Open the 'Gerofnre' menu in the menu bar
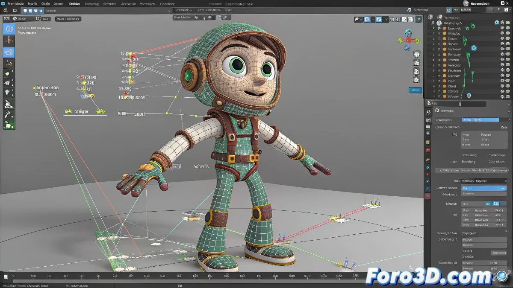This screenshot has height=288, width=513. 168,3
